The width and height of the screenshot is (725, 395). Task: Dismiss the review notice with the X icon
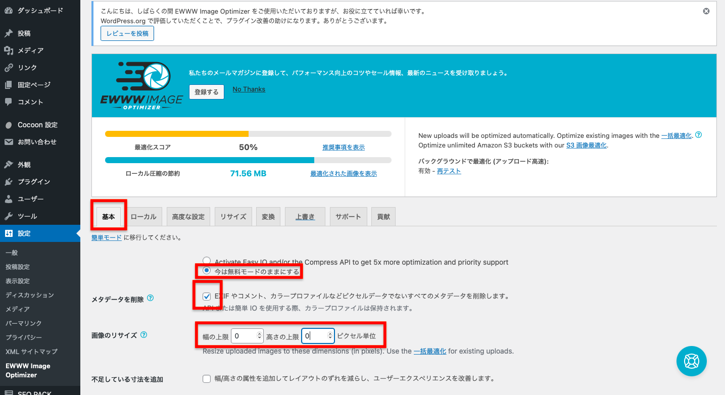tap(706, 11)
